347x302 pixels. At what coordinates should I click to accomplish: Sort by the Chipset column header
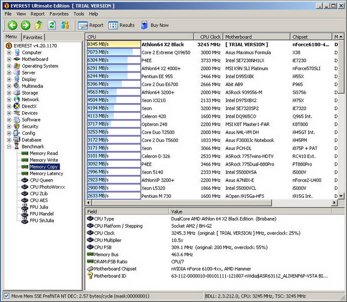pyautogui.click(x=311, y=37)
